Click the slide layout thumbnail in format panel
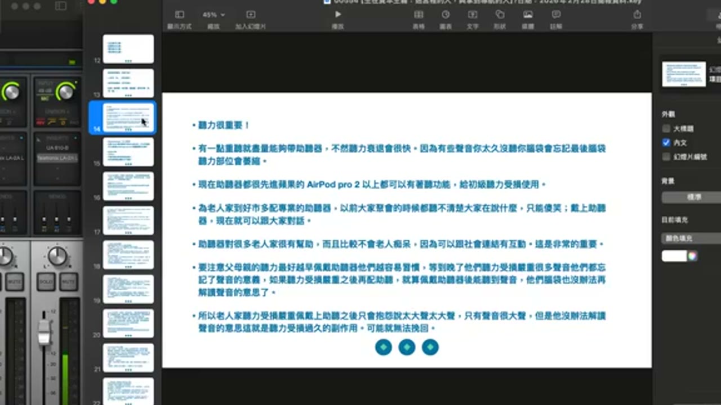Screen dimensions: 721x405 click(x=684, y=74)
